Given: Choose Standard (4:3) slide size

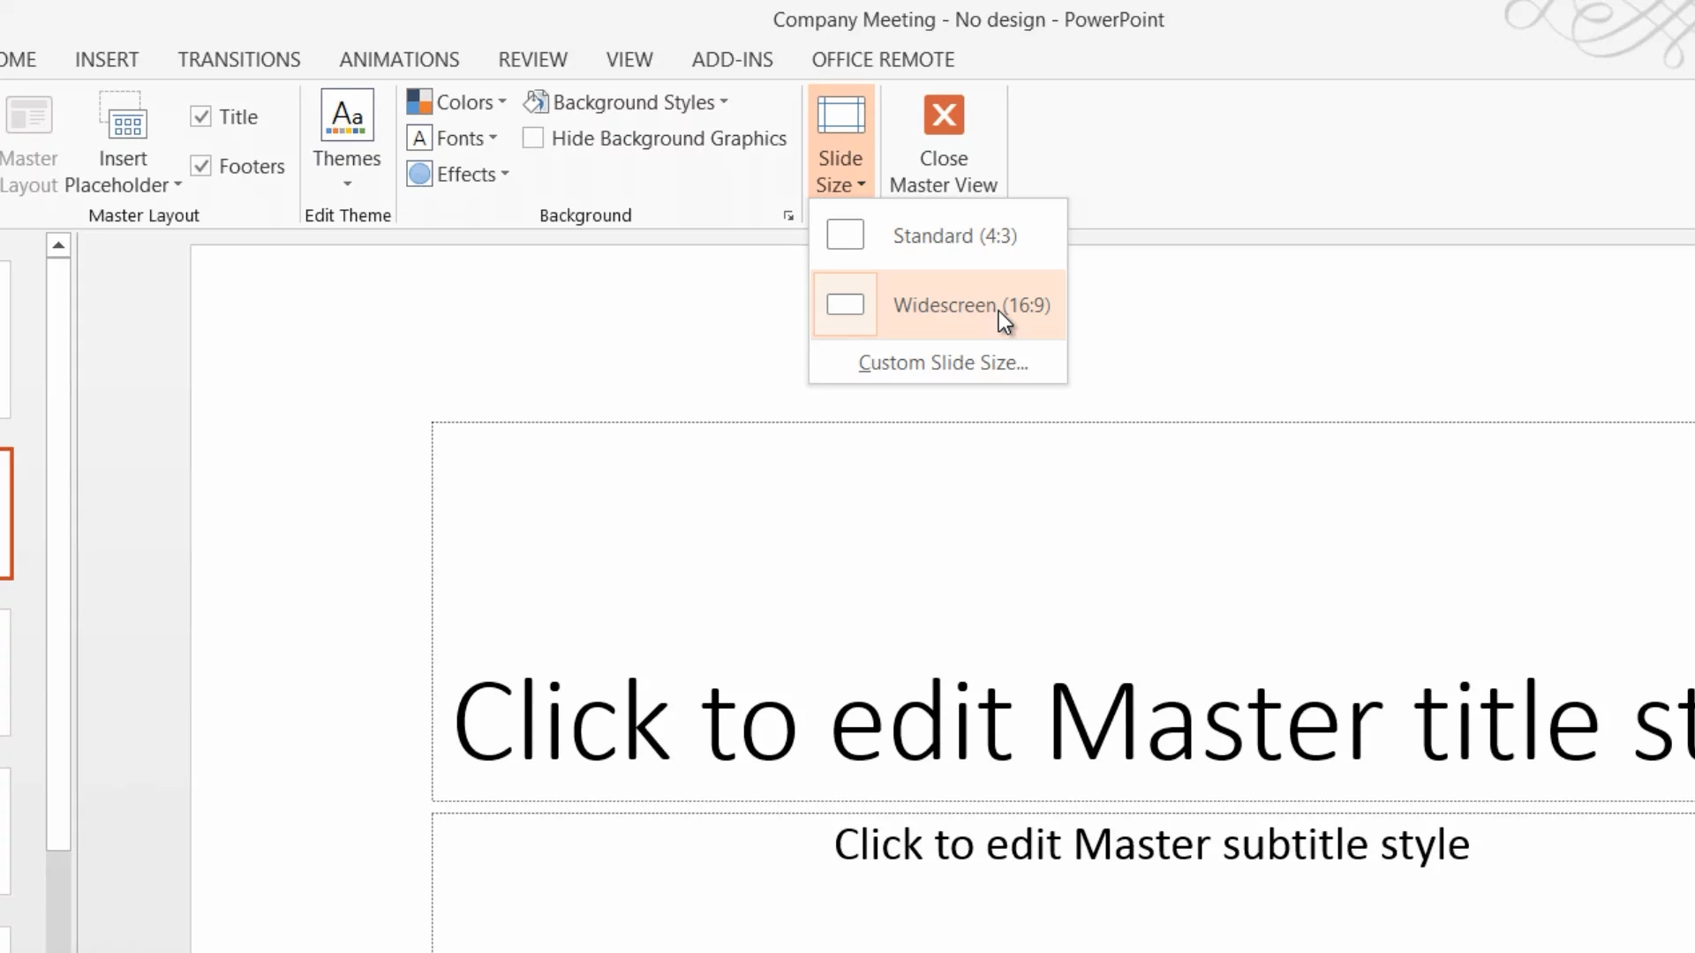Looking at the screenshot, I should [x=954, y=236].
